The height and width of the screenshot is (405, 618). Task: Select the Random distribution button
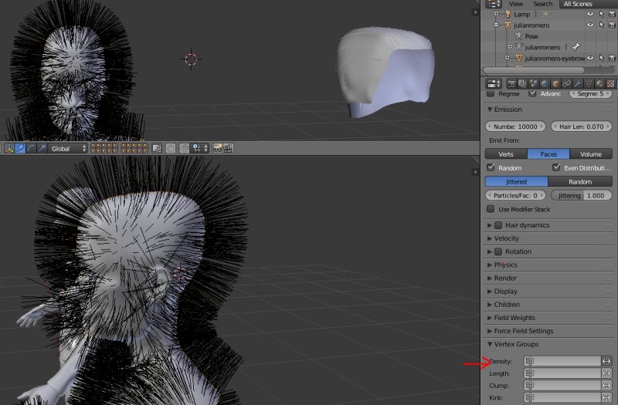click(x=580, y=181)
